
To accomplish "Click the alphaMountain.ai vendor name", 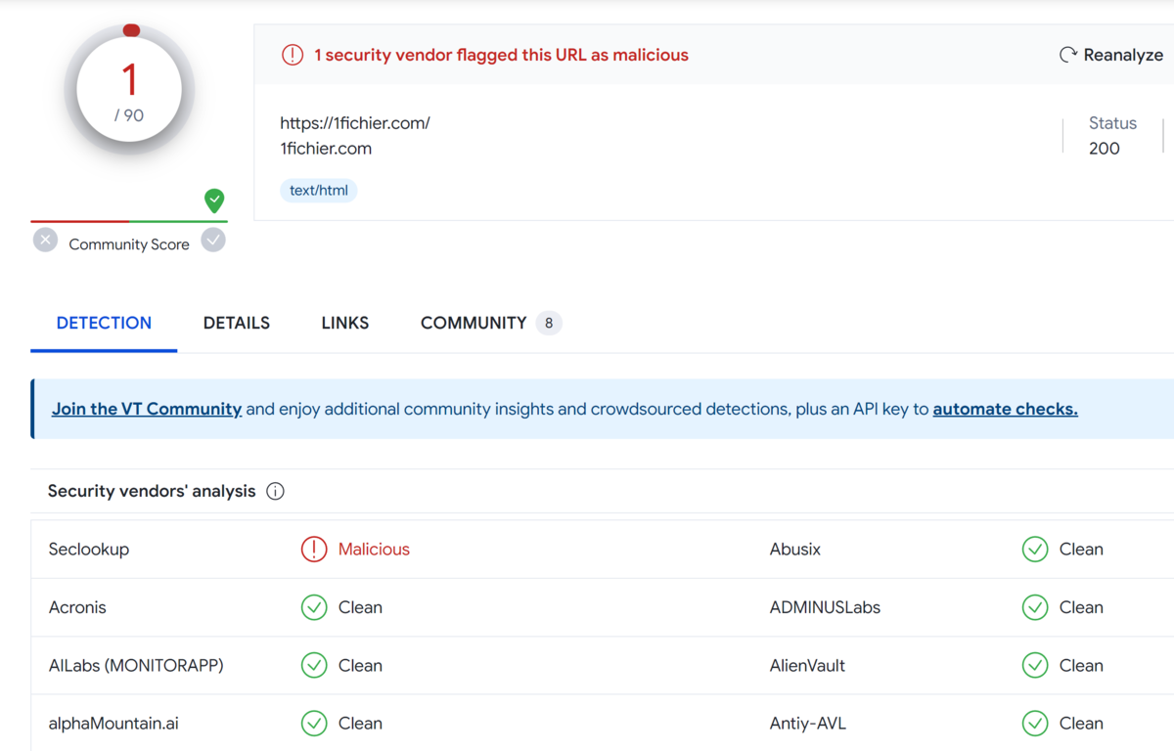I will click(x=113, y=724).
